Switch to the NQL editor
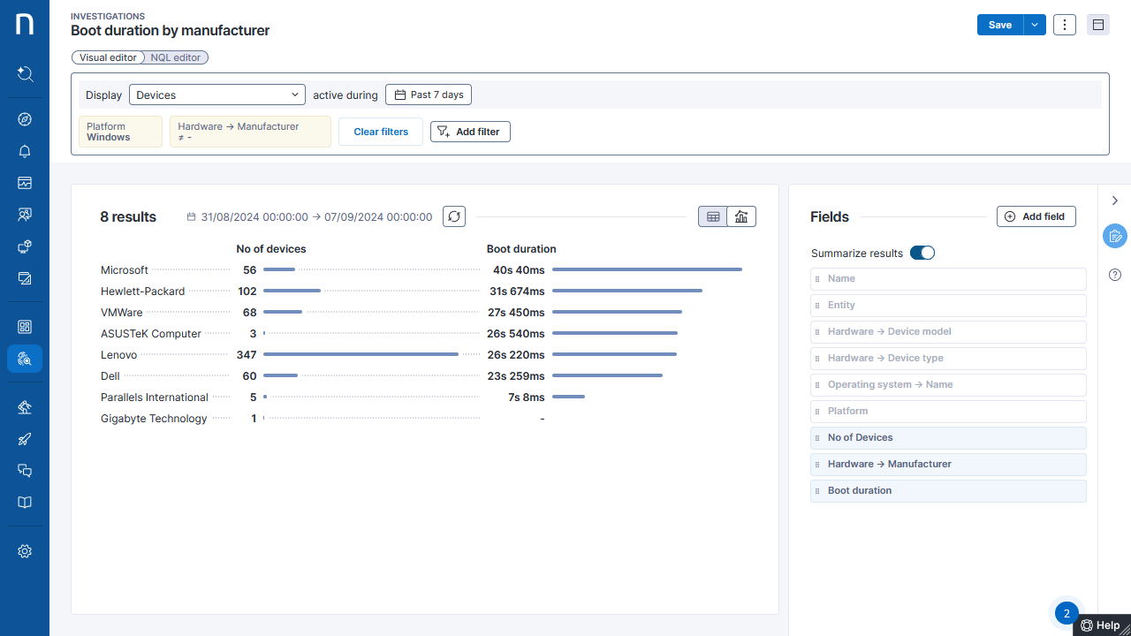 (x=175, y=57)
